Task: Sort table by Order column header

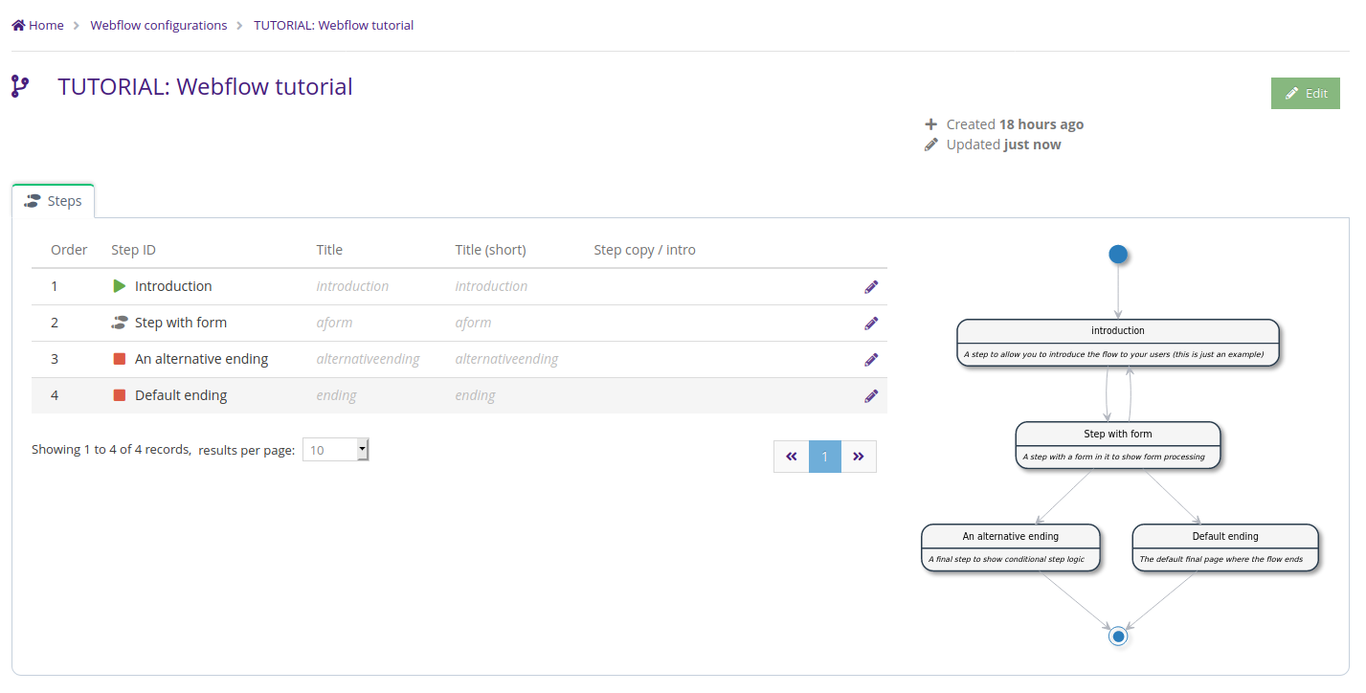Action: coord(69,250)
